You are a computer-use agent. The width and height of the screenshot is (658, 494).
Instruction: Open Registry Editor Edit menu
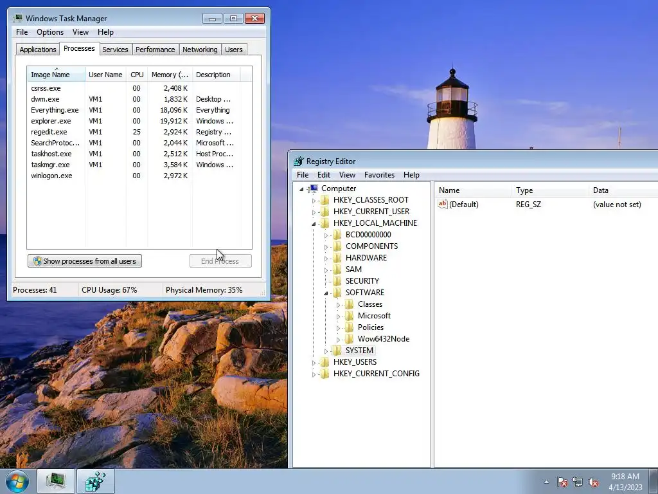[324, 175]
